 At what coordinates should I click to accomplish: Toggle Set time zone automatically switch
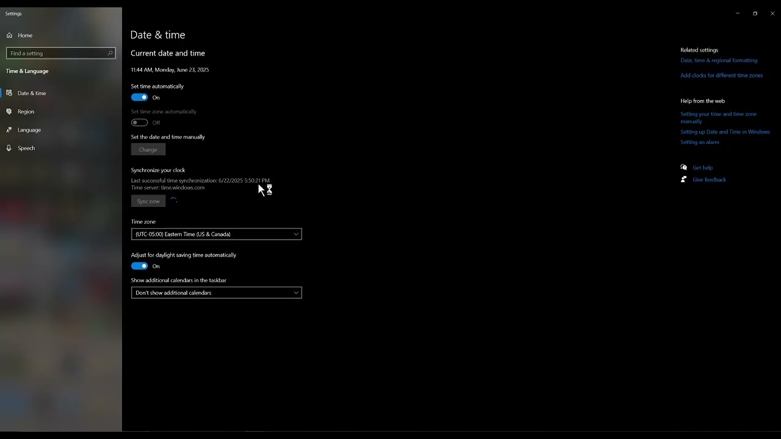point(140,123)
